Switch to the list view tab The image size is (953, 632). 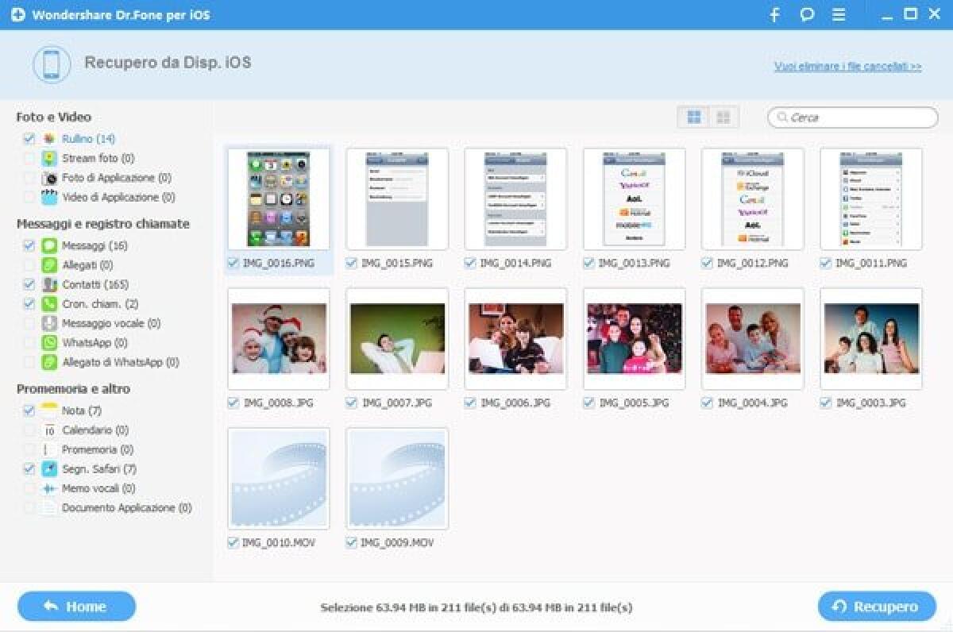pyautogui.click(x=723, y=116)
